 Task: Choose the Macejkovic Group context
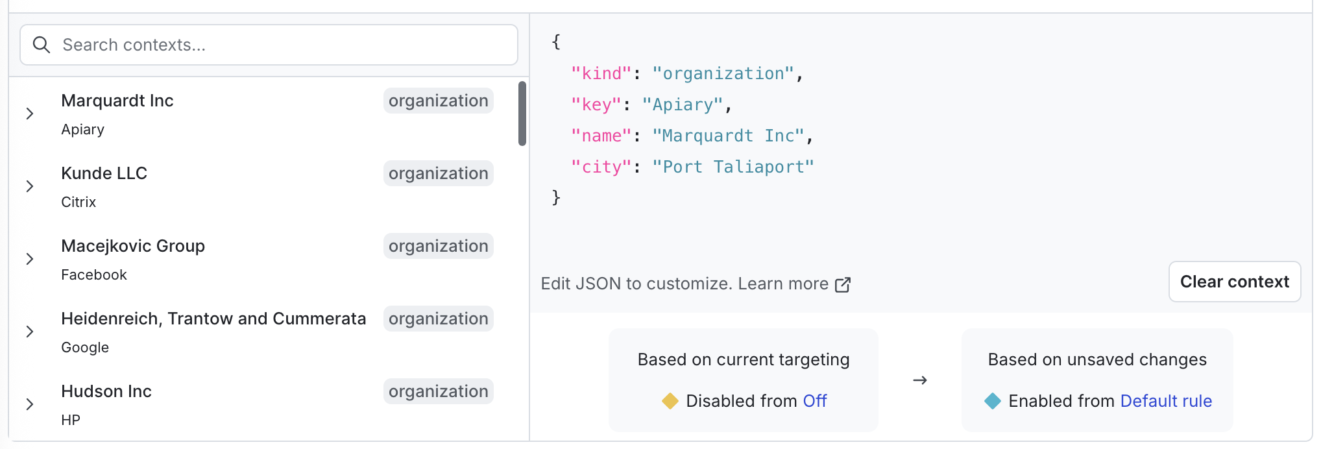coord(133,247)
